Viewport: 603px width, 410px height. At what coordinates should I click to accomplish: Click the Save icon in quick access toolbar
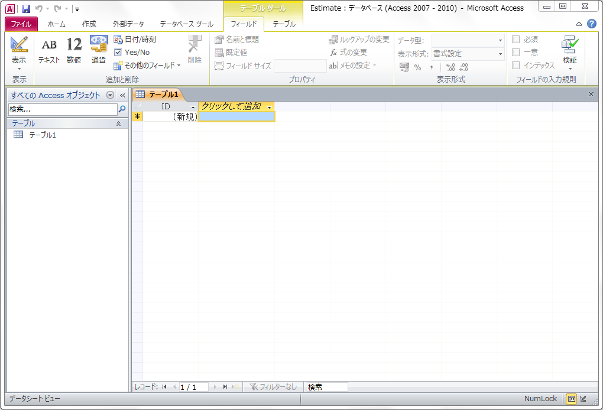26,8
